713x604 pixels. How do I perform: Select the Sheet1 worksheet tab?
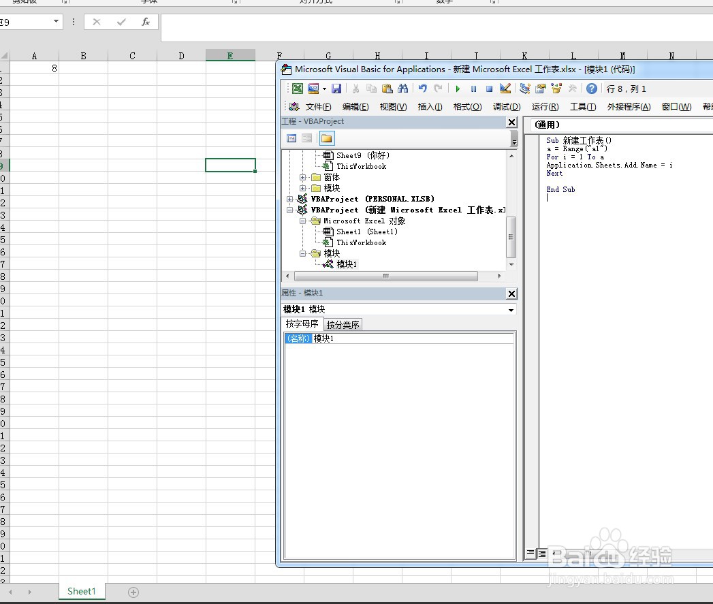pyautogui.click(x=82, y=591)
